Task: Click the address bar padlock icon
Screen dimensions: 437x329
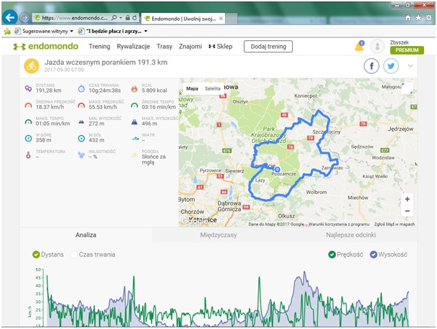Action: point(127,18)
